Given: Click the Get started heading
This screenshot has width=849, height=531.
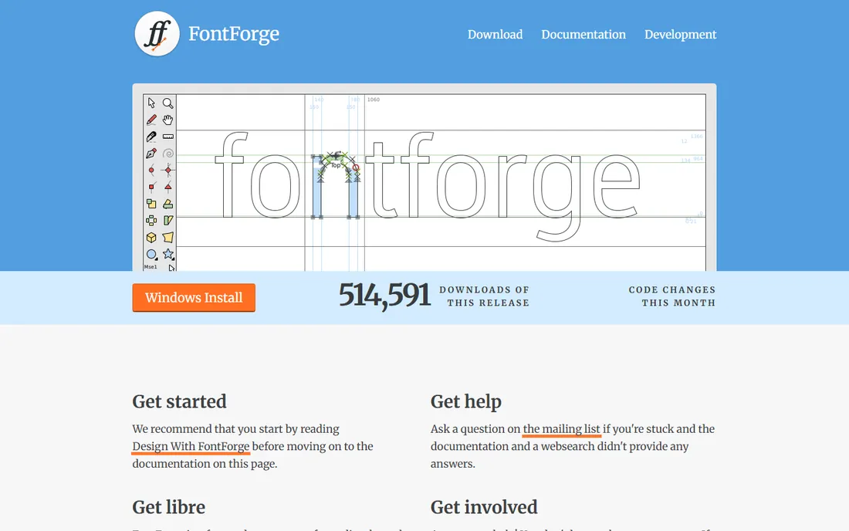Looking at the screenshot, I should click(x=179, y=401).
